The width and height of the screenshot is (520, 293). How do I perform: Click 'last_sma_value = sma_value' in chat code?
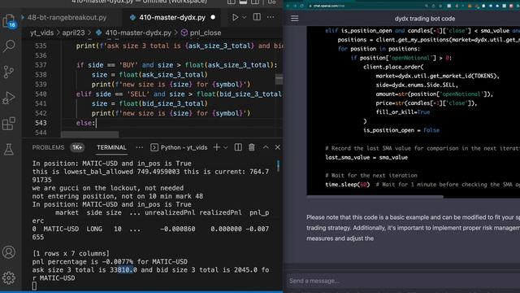point(366,157)
